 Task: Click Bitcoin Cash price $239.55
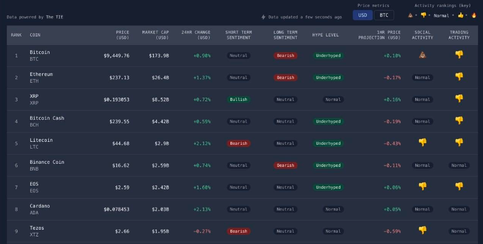(119, 122)
